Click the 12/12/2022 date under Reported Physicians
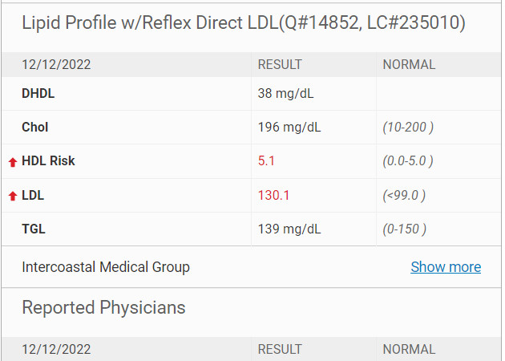Image resolution: width=505 pixels, height=361 pixels. tap(56, 350)
